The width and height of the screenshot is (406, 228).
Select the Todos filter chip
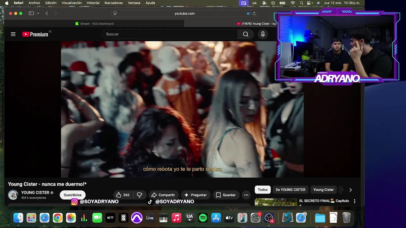click(x=263, y=190)
